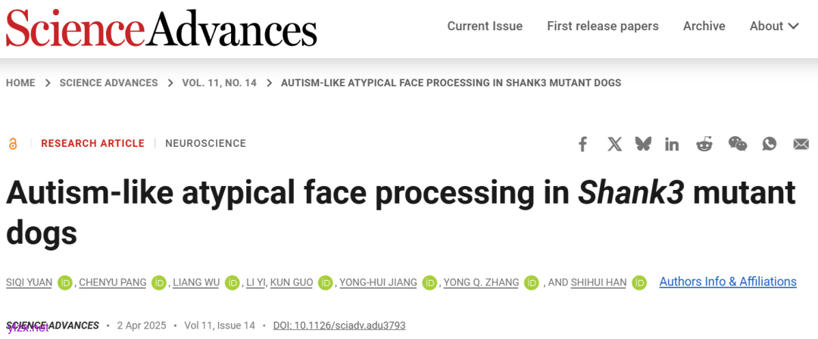
Task: Share article on Bluesky
Action: point(643,144)
